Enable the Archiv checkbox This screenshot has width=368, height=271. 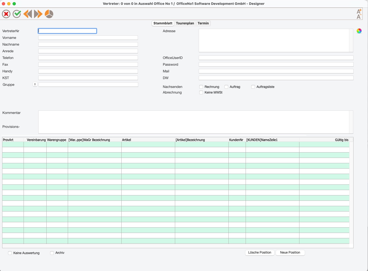pyautogui.click(x=52, y=253)
